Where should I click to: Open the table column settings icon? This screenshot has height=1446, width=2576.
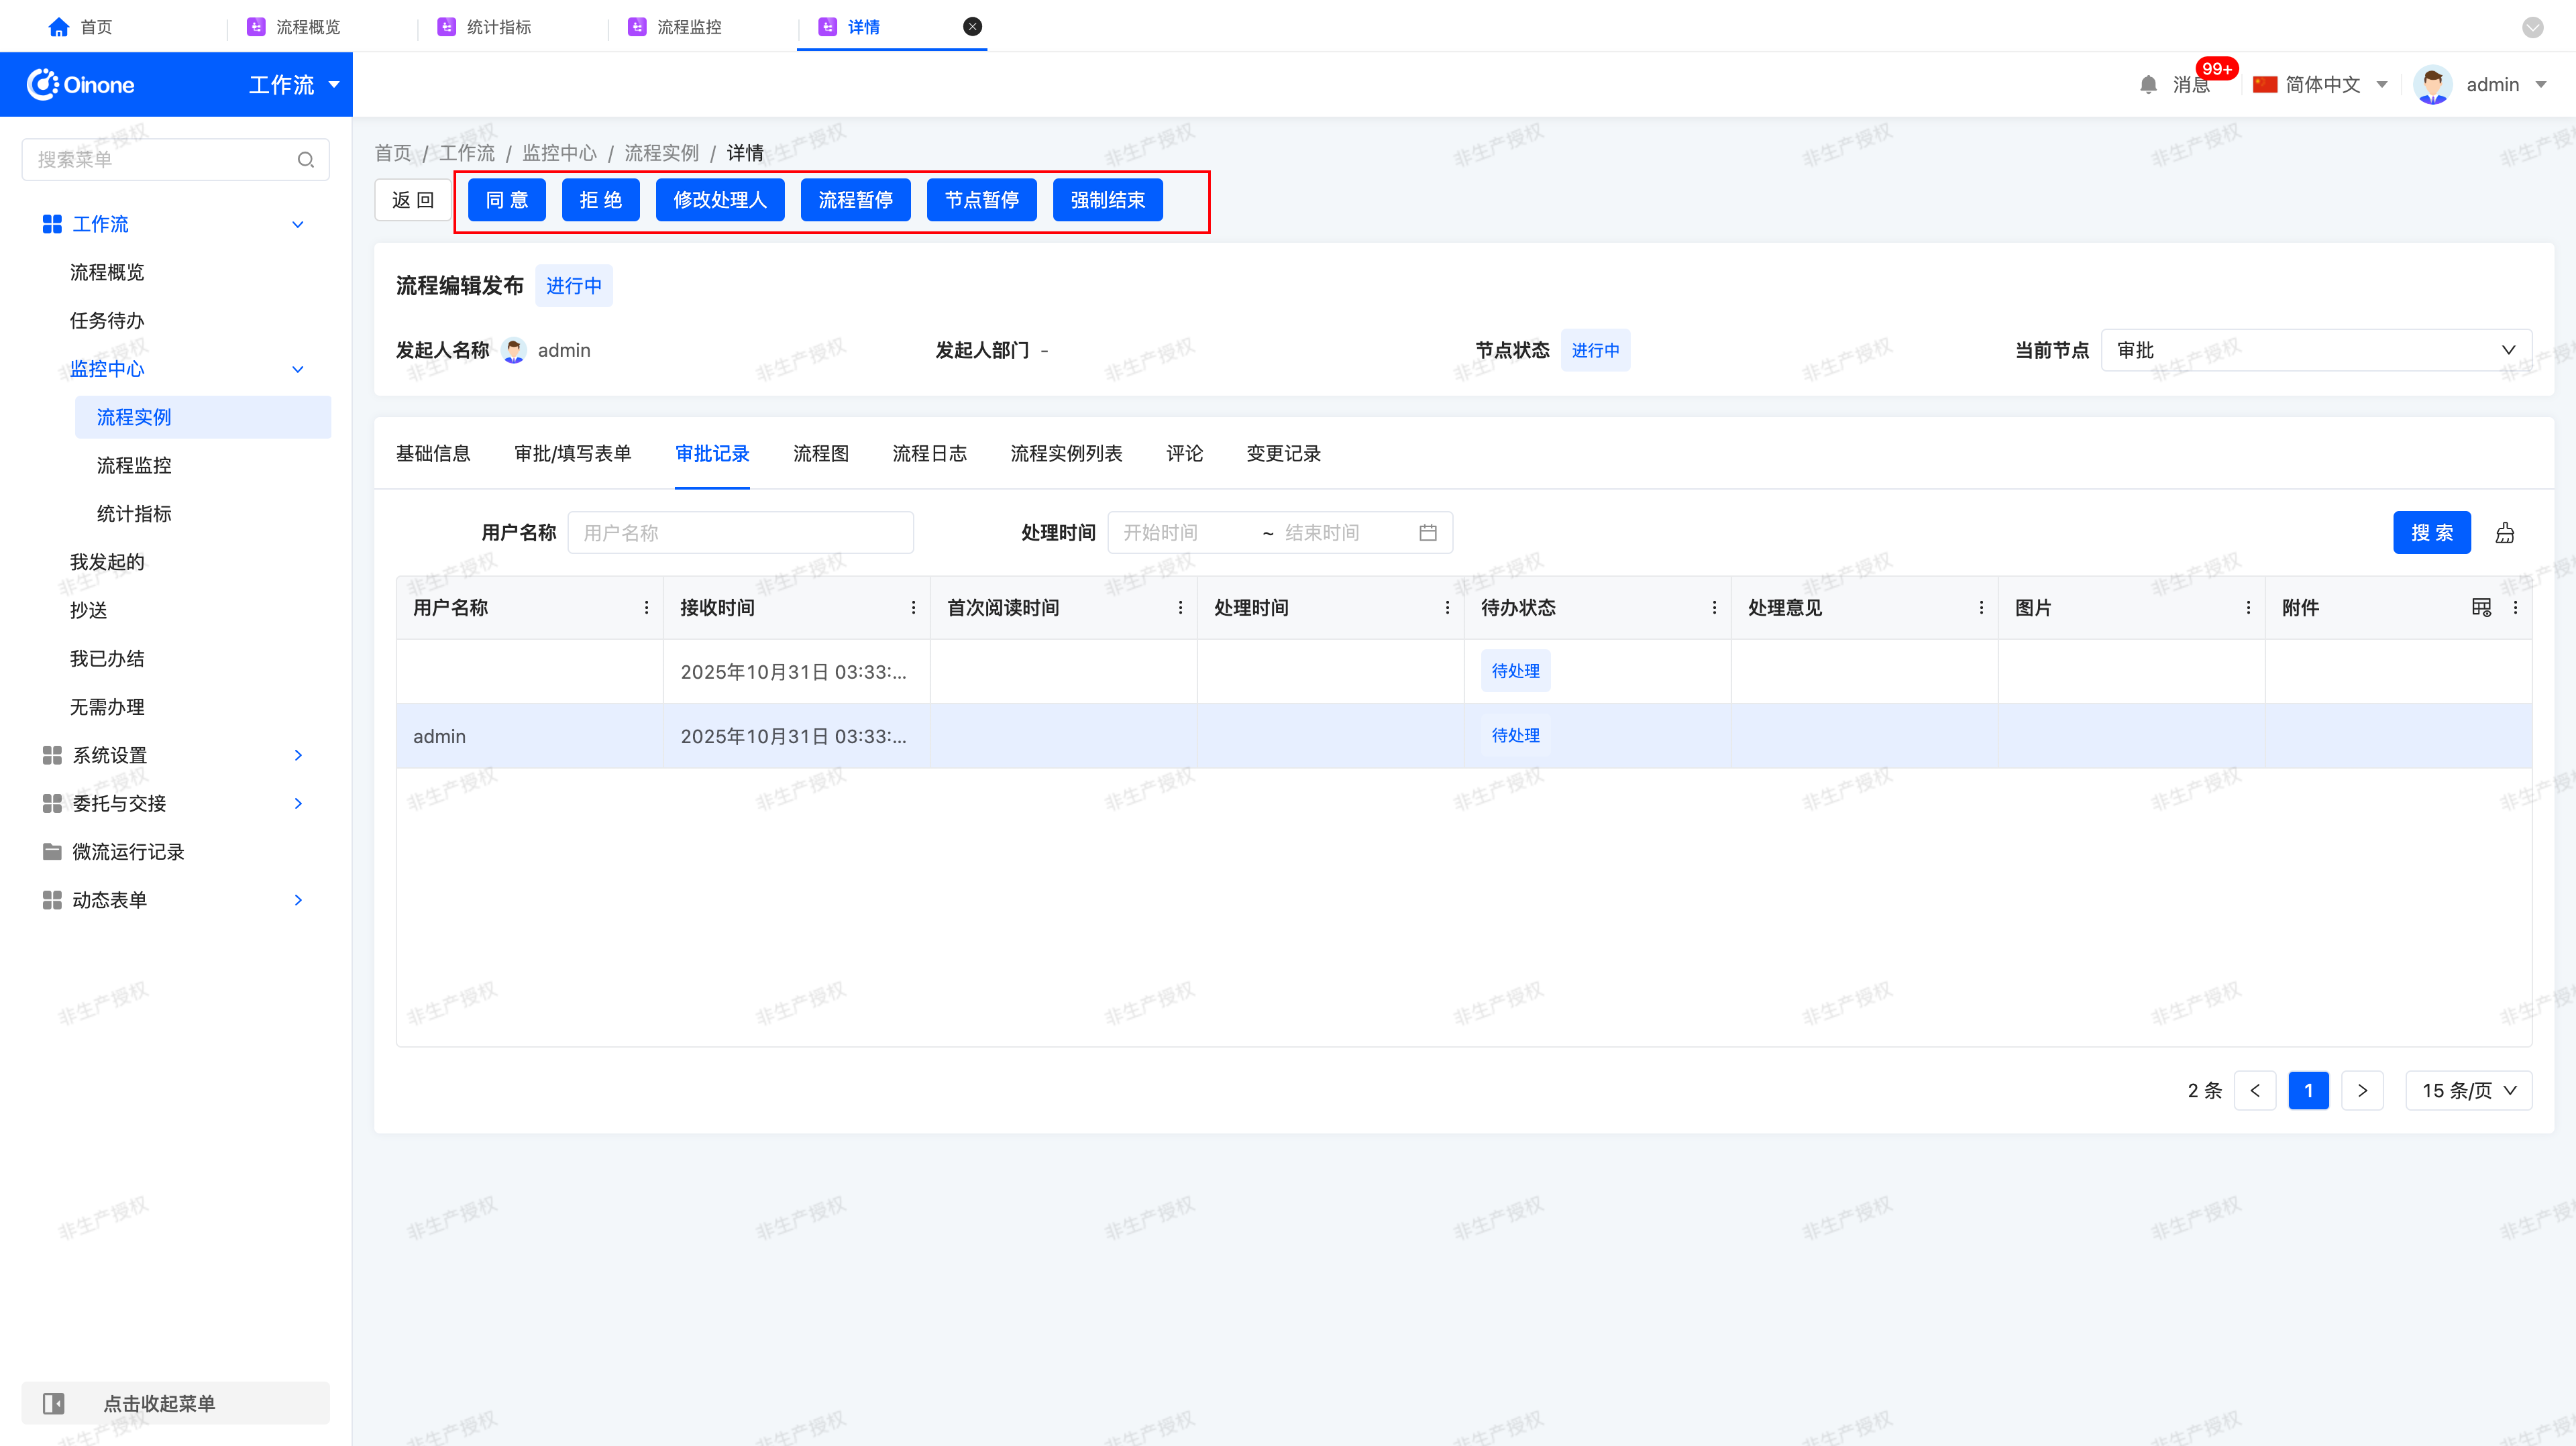click(x=2481, y=608)
